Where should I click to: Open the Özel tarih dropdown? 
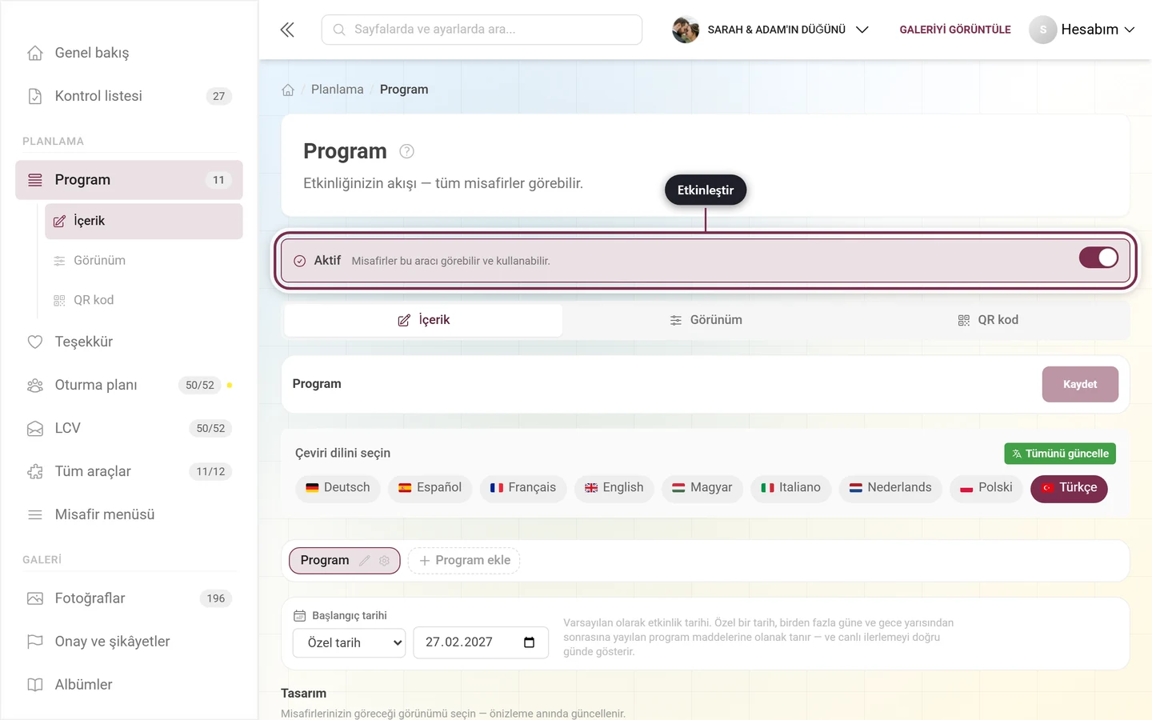tap(349, 642)
